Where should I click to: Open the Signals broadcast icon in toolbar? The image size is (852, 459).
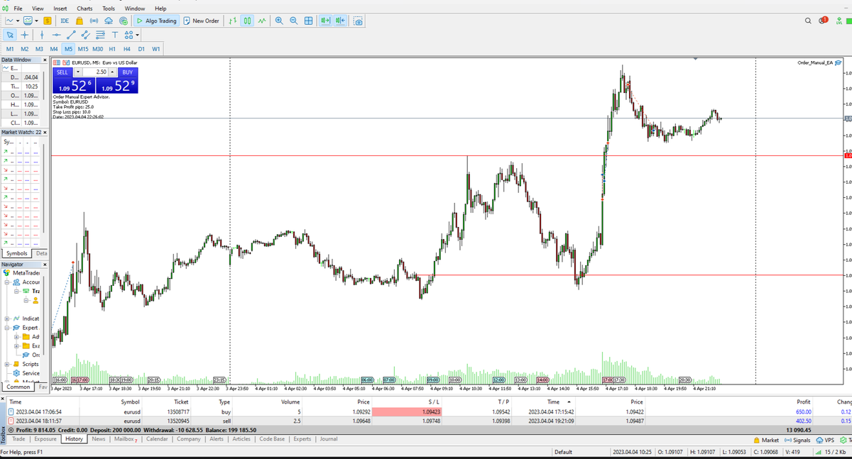click(x=94, y=21)
